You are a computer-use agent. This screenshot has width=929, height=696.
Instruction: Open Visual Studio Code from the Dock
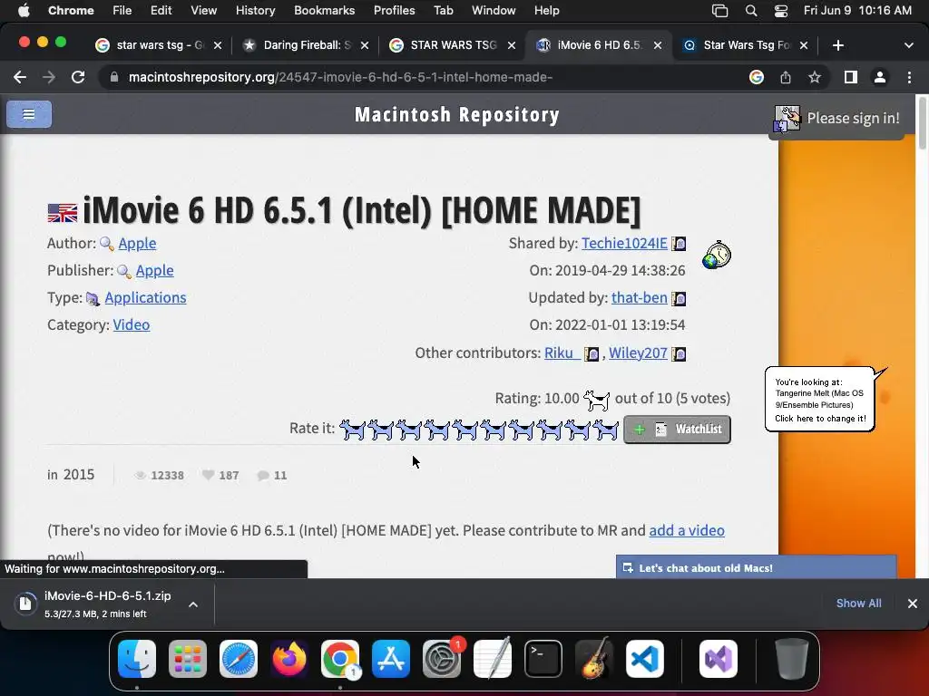pyautogui.click(x=645, y=659)
